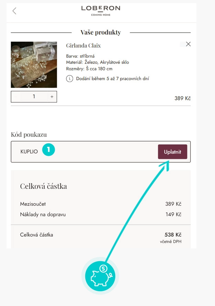Image resolution: width=215 pixels, height=306 pixels.
Task: Select the product price 389 Kč
Action: tap(182, 99)
